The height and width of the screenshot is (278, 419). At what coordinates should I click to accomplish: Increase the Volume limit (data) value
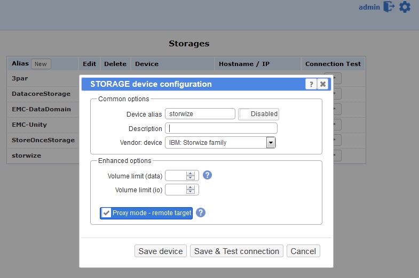190,173
